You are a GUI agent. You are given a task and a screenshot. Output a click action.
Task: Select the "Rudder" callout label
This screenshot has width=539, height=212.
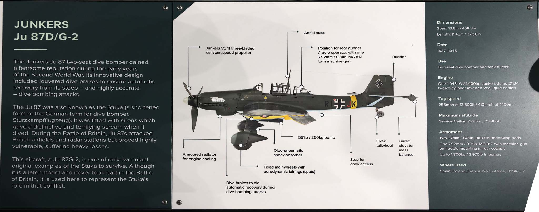(399, 57)
